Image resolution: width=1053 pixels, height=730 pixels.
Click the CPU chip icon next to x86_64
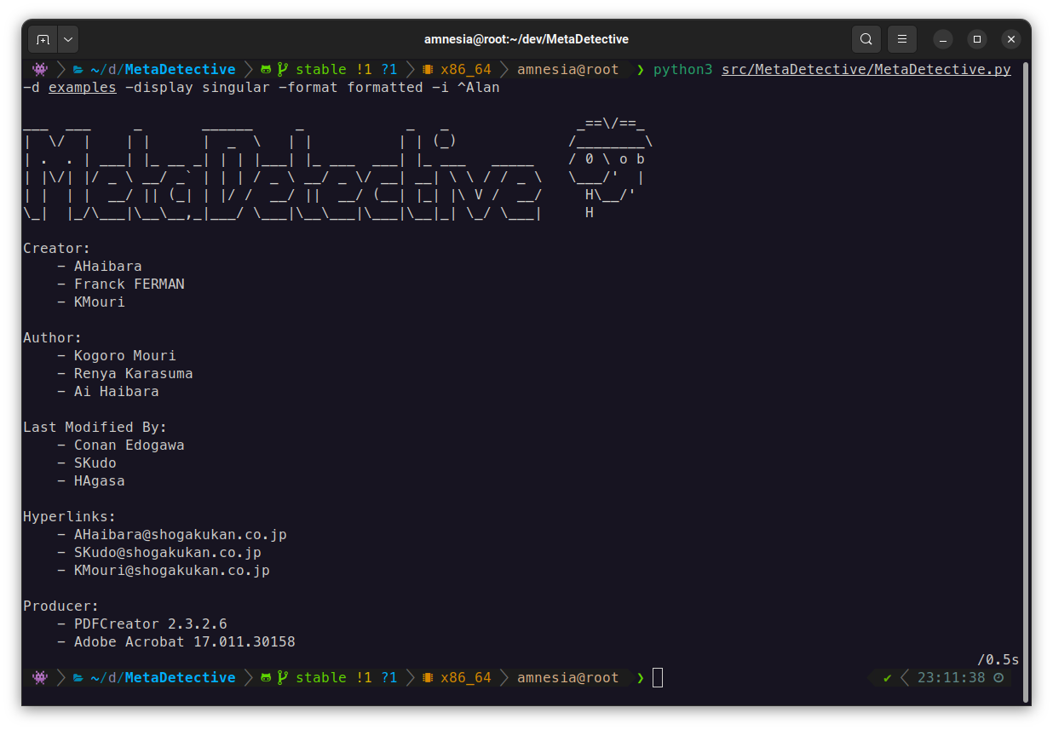[x=427, y=69]
